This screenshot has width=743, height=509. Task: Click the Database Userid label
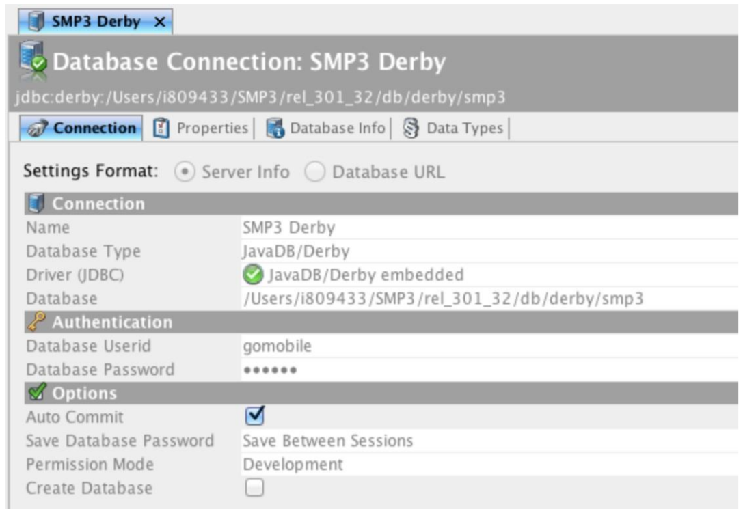coord(89,346)
